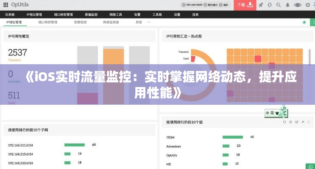Select the 网络监视器 dashboard tab
Viewport: 315px width, 169px height.
click(111, 22)
